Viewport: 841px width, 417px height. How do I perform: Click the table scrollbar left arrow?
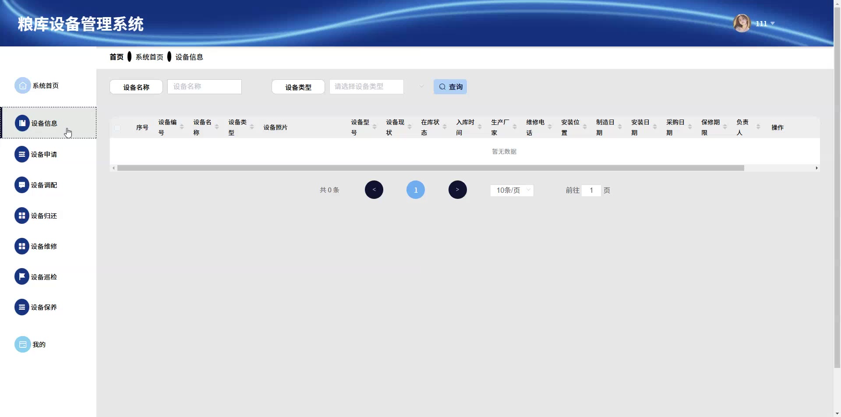(114, 168)
